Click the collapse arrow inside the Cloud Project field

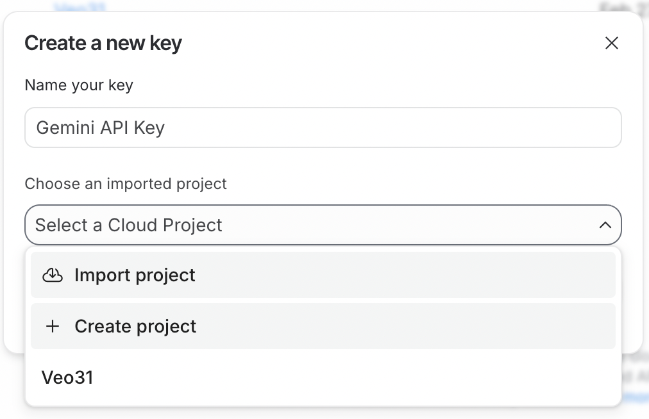point(605,225)
